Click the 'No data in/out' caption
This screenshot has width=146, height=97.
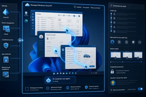[x=34, y=90]
